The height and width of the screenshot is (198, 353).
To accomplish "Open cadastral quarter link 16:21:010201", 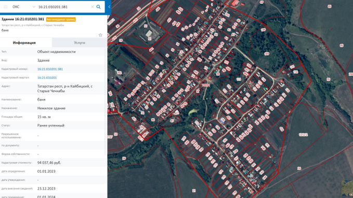I will coord(47,78).
